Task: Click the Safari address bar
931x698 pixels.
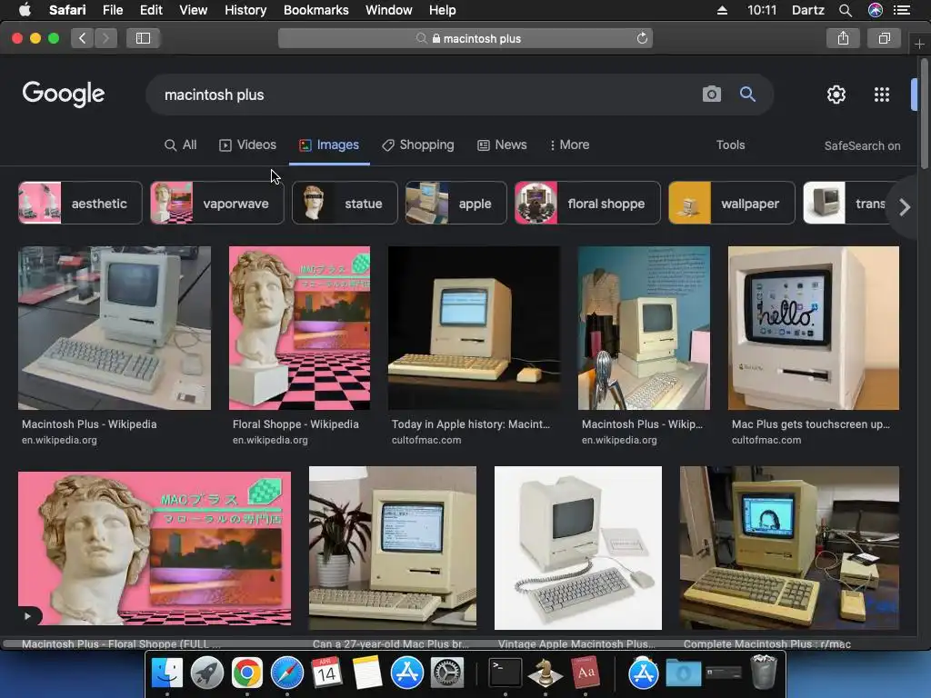Action: (465, 38)
